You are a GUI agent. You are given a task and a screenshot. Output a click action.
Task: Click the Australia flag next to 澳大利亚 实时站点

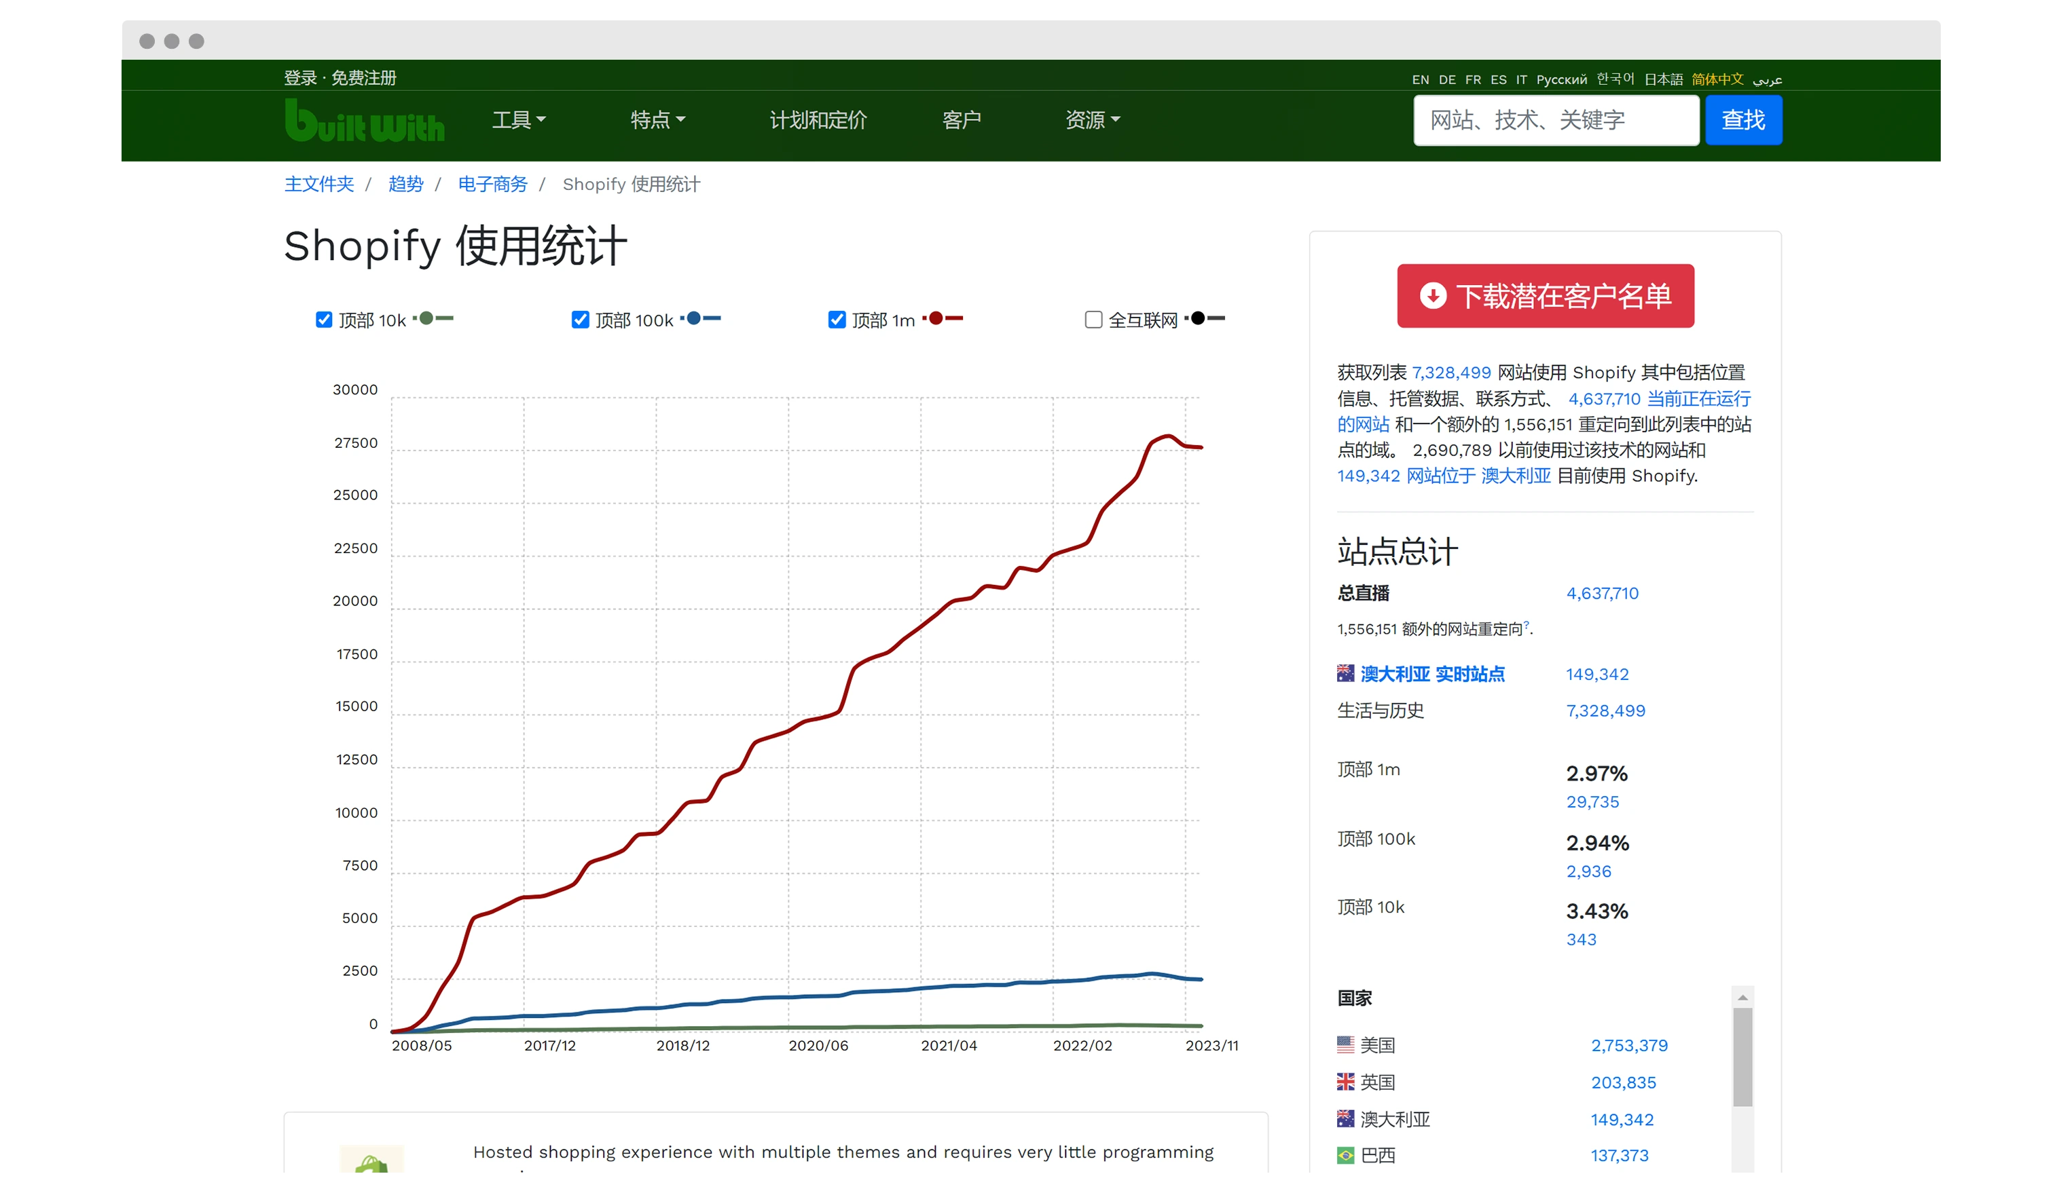click(x=1345, y=673)
